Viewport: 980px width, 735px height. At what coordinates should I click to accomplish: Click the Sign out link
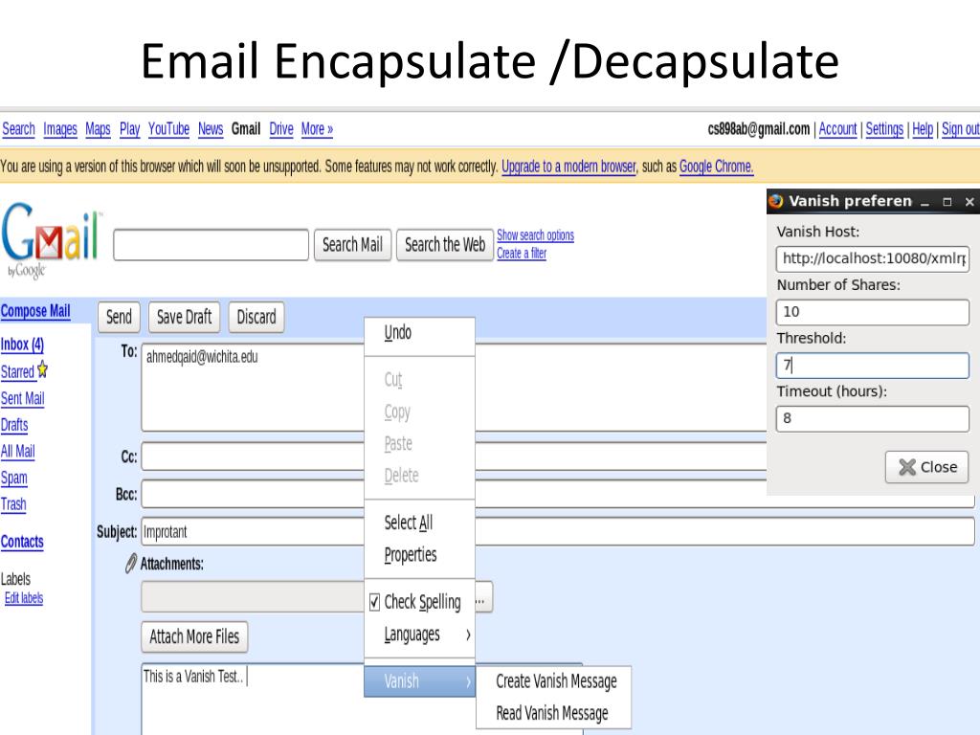point(961,129)
